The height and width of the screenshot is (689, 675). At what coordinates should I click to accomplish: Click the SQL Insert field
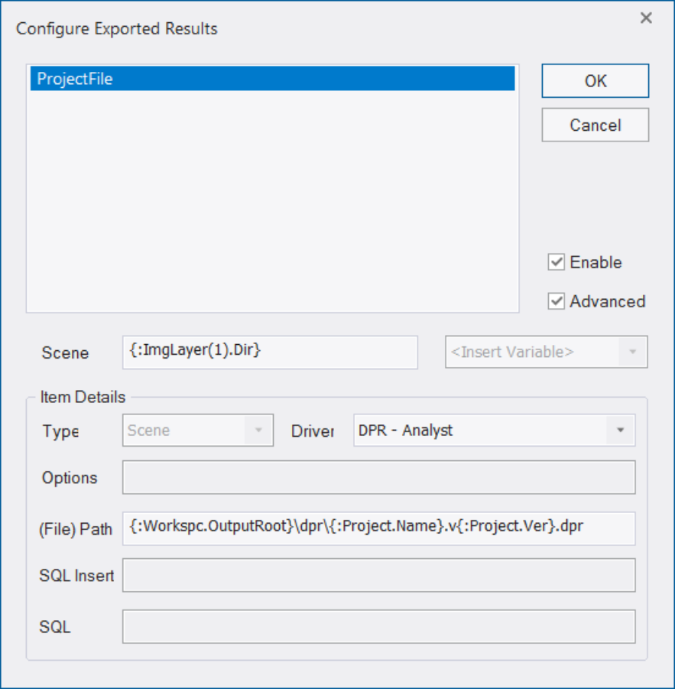379,575
